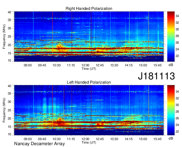The height and width of the screenshot is (147, 182).
Task: Click the "22" value on right-handed colorbar
Action: point(177,56)
